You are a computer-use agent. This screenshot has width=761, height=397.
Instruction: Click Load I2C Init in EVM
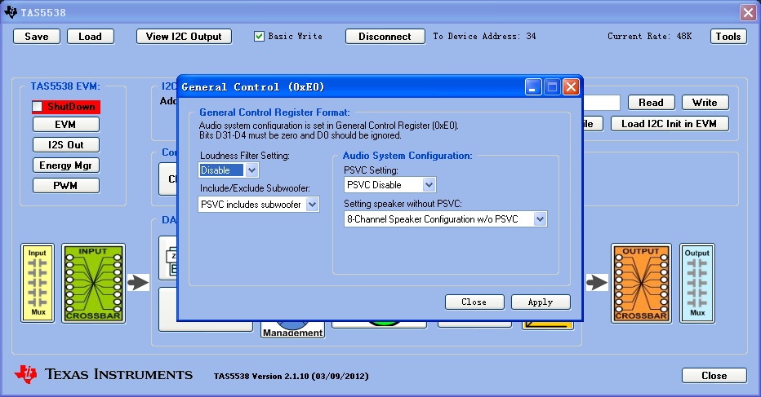(x=670, y=124)
